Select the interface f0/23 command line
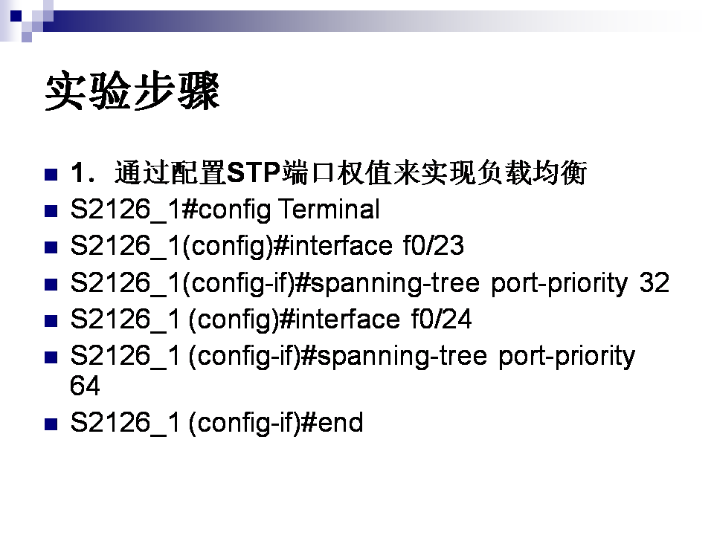 pyautogui.click(x=267, y=247)
